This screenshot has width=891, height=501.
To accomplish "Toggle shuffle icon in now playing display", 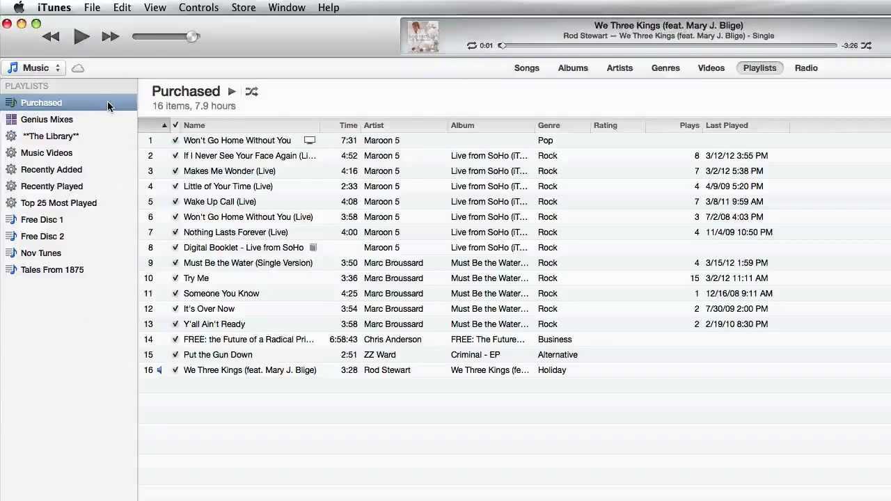I will 866,46.
